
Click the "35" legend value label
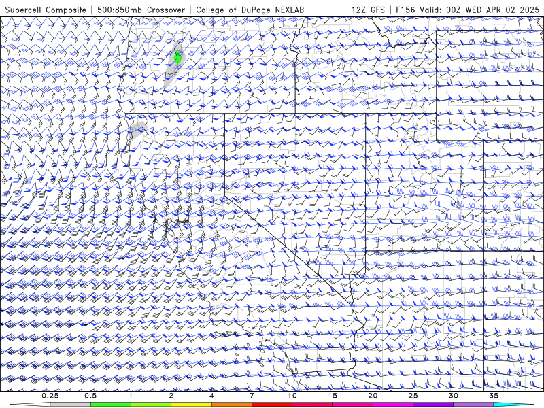pyautogui.click(x=494, y=396)
